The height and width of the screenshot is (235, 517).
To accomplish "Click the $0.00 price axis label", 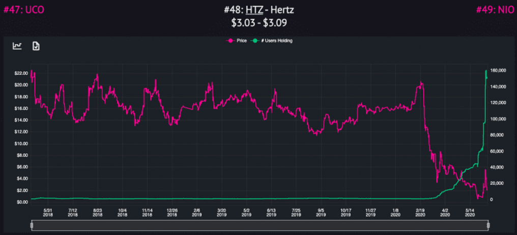I will coord(22,202).
